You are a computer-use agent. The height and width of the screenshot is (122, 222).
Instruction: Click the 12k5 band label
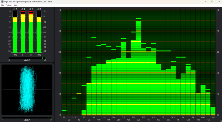pos(203,118)
